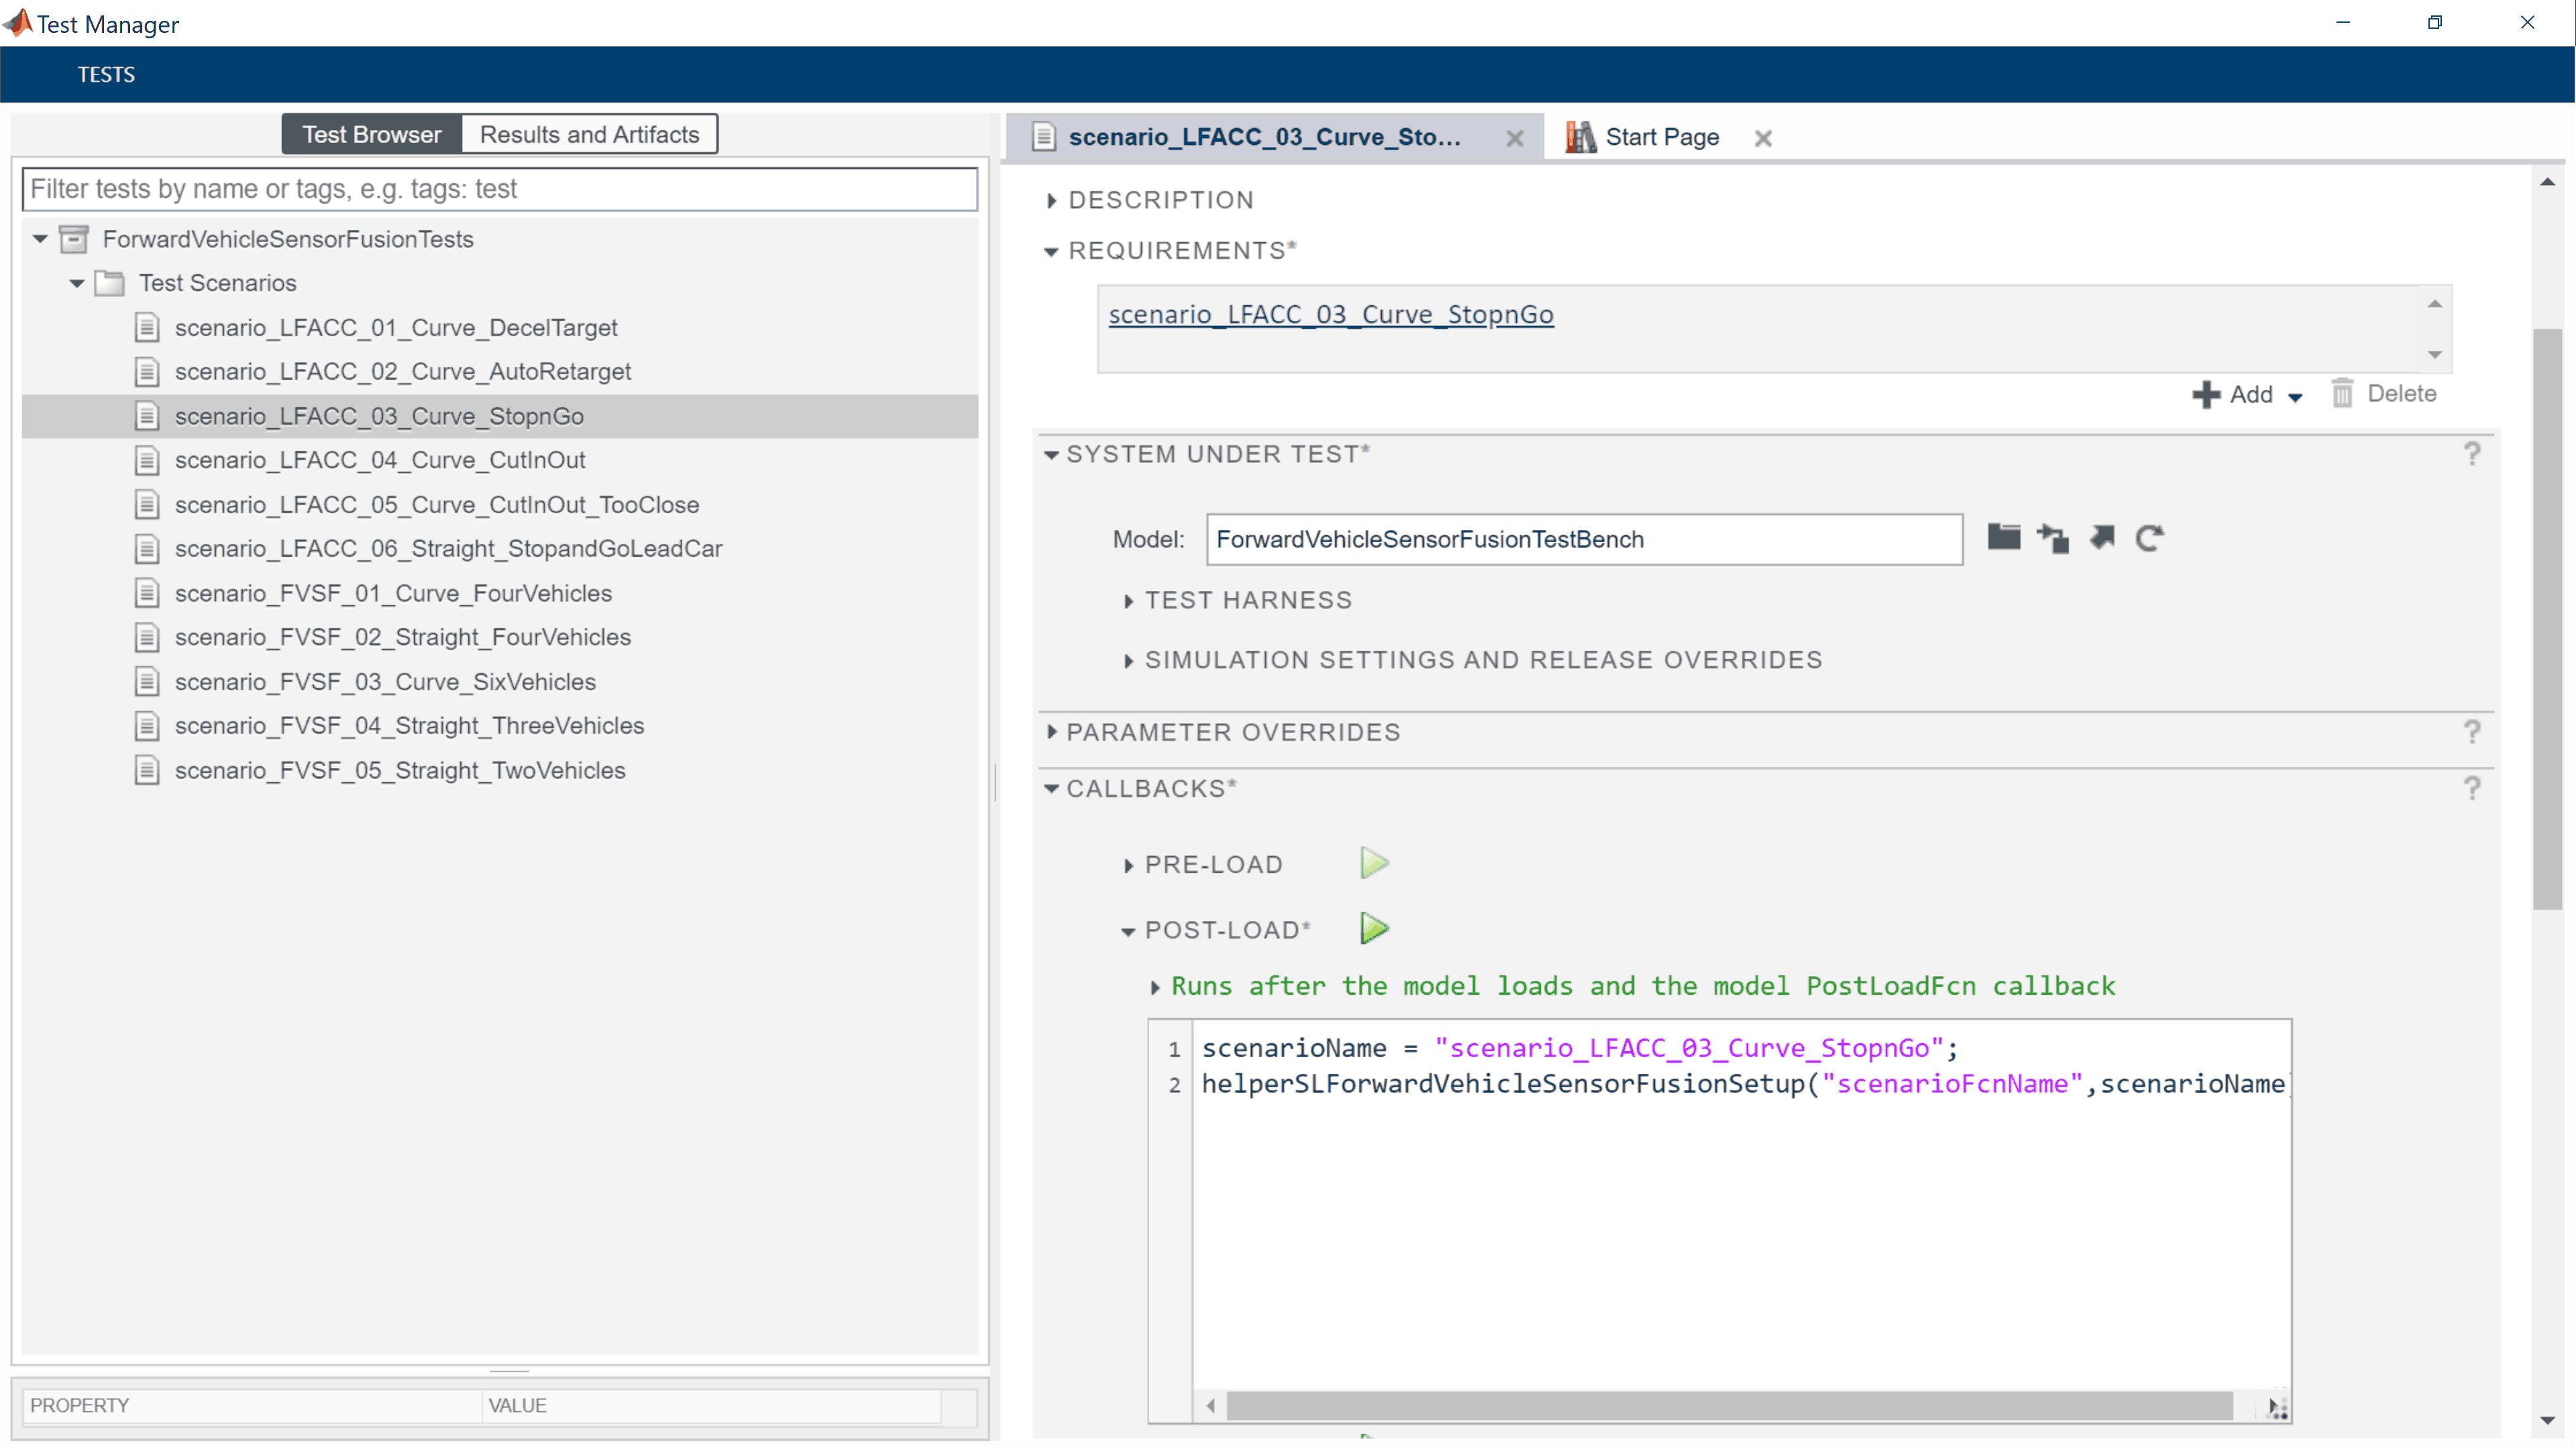Click Delete requirement trash icon
2576x1449 pixels.
[x=2342, y=393]
